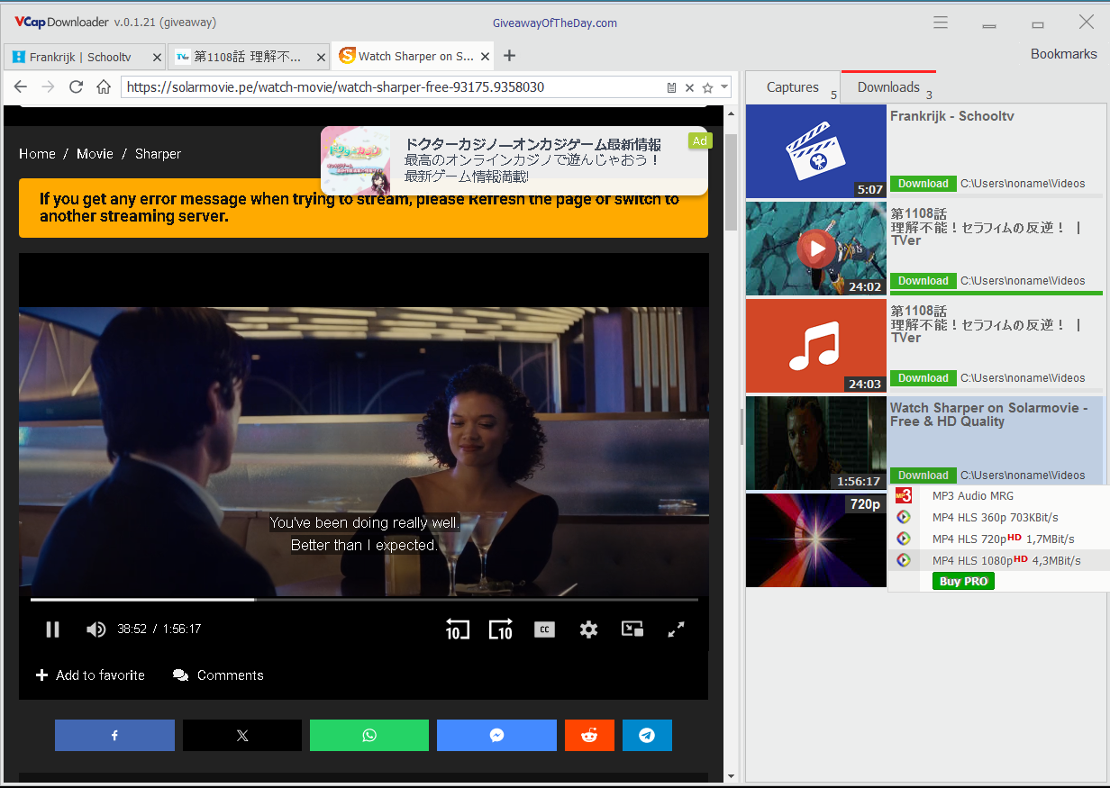The height and width of the screenshot is (788, 1110).
Task: Click the panel splitter handle
Action: (x=742, y=427)
